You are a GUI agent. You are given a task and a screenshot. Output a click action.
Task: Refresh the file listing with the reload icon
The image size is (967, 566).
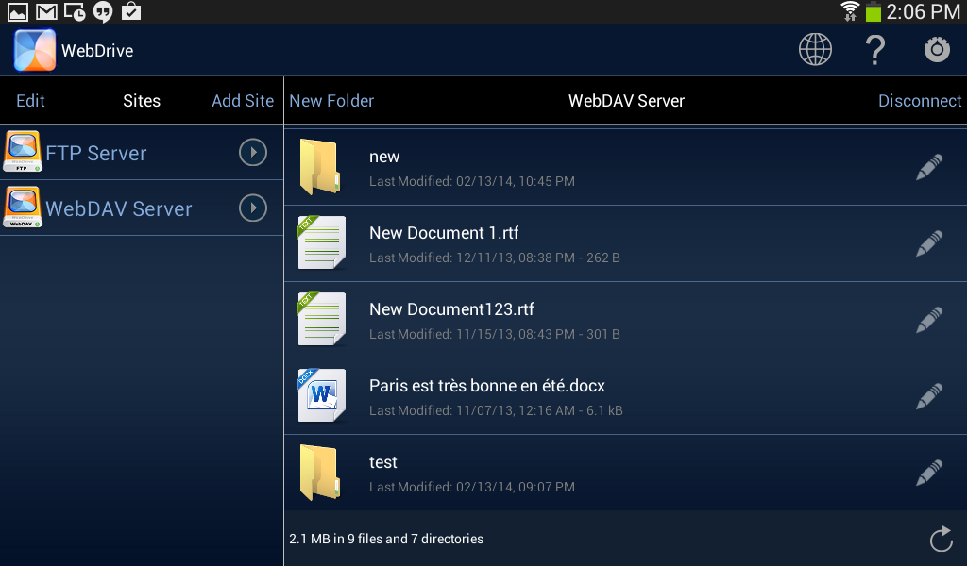tap(942, 539)
